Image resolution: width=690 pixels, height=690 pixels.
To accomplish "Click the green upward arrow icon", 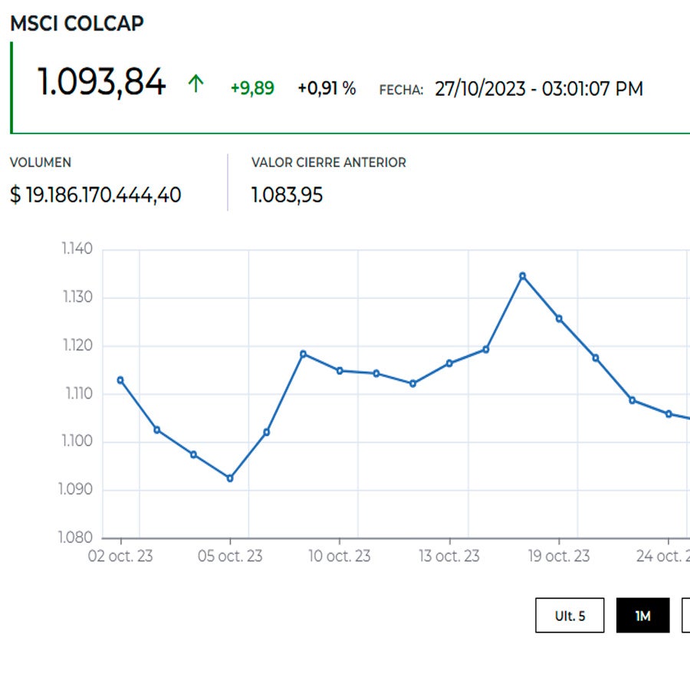I will click(195, 84).
